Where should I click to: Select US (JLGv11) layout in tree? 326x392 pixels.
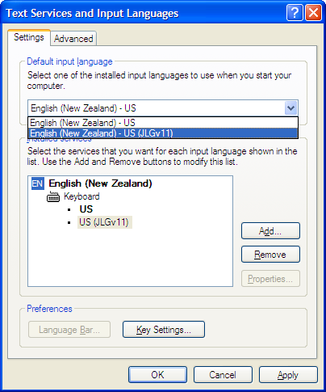pos(104,222)
